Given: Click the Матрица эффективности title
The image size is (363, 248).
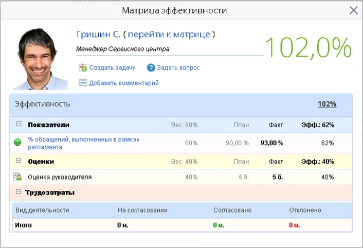Looking at the screenshot, I should [x=174, y=10].
